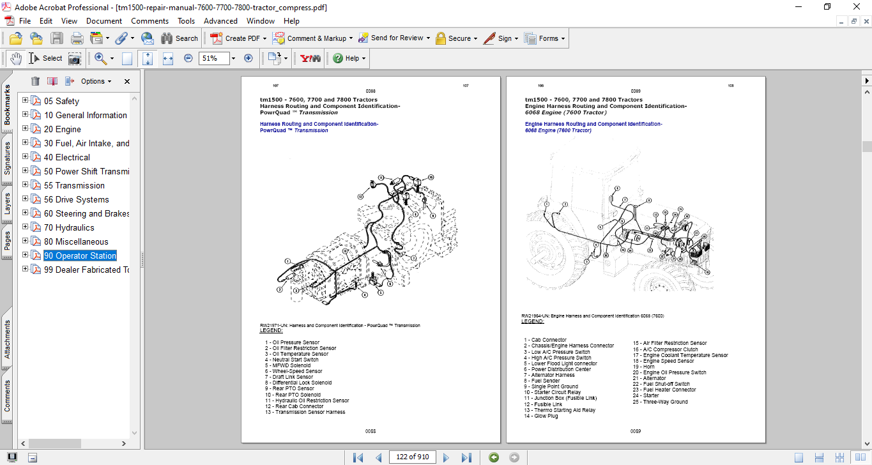Select the Hand tool
The height and width of the screenshot is (465, 872).
[15, 58]
